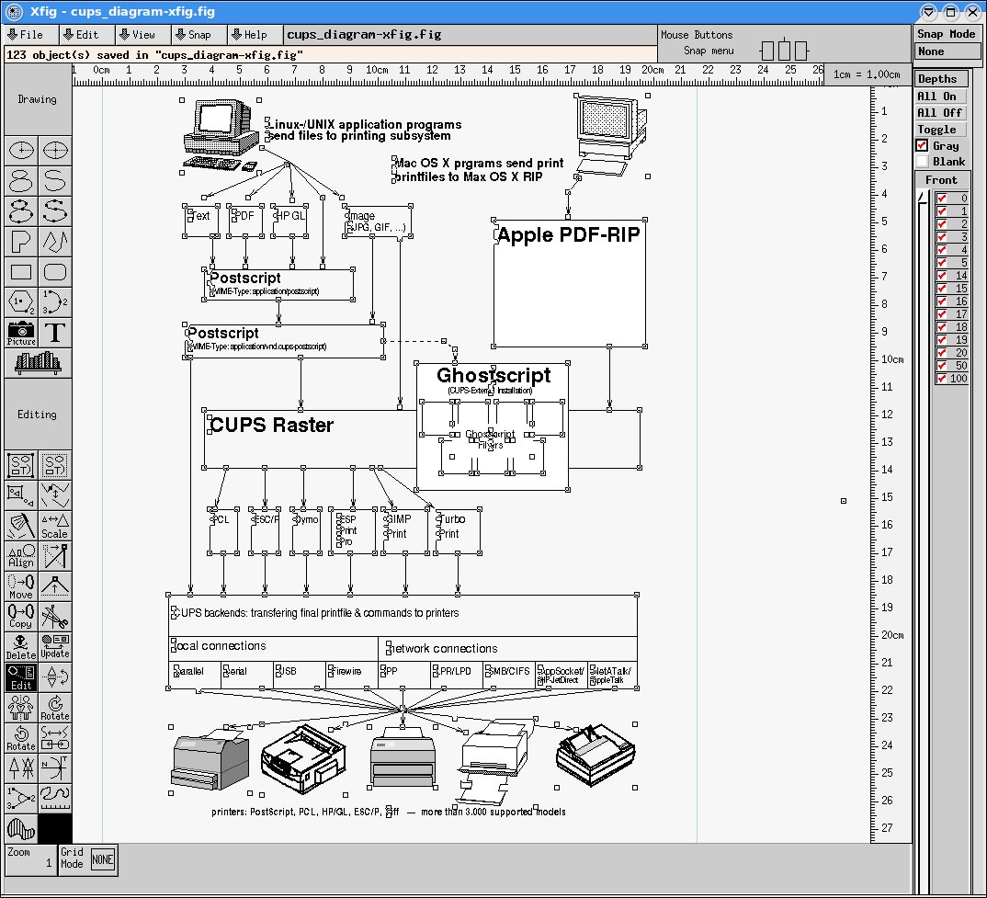
Task: Select the break compound tool with dotted border
Action: (x=55, y=465)
